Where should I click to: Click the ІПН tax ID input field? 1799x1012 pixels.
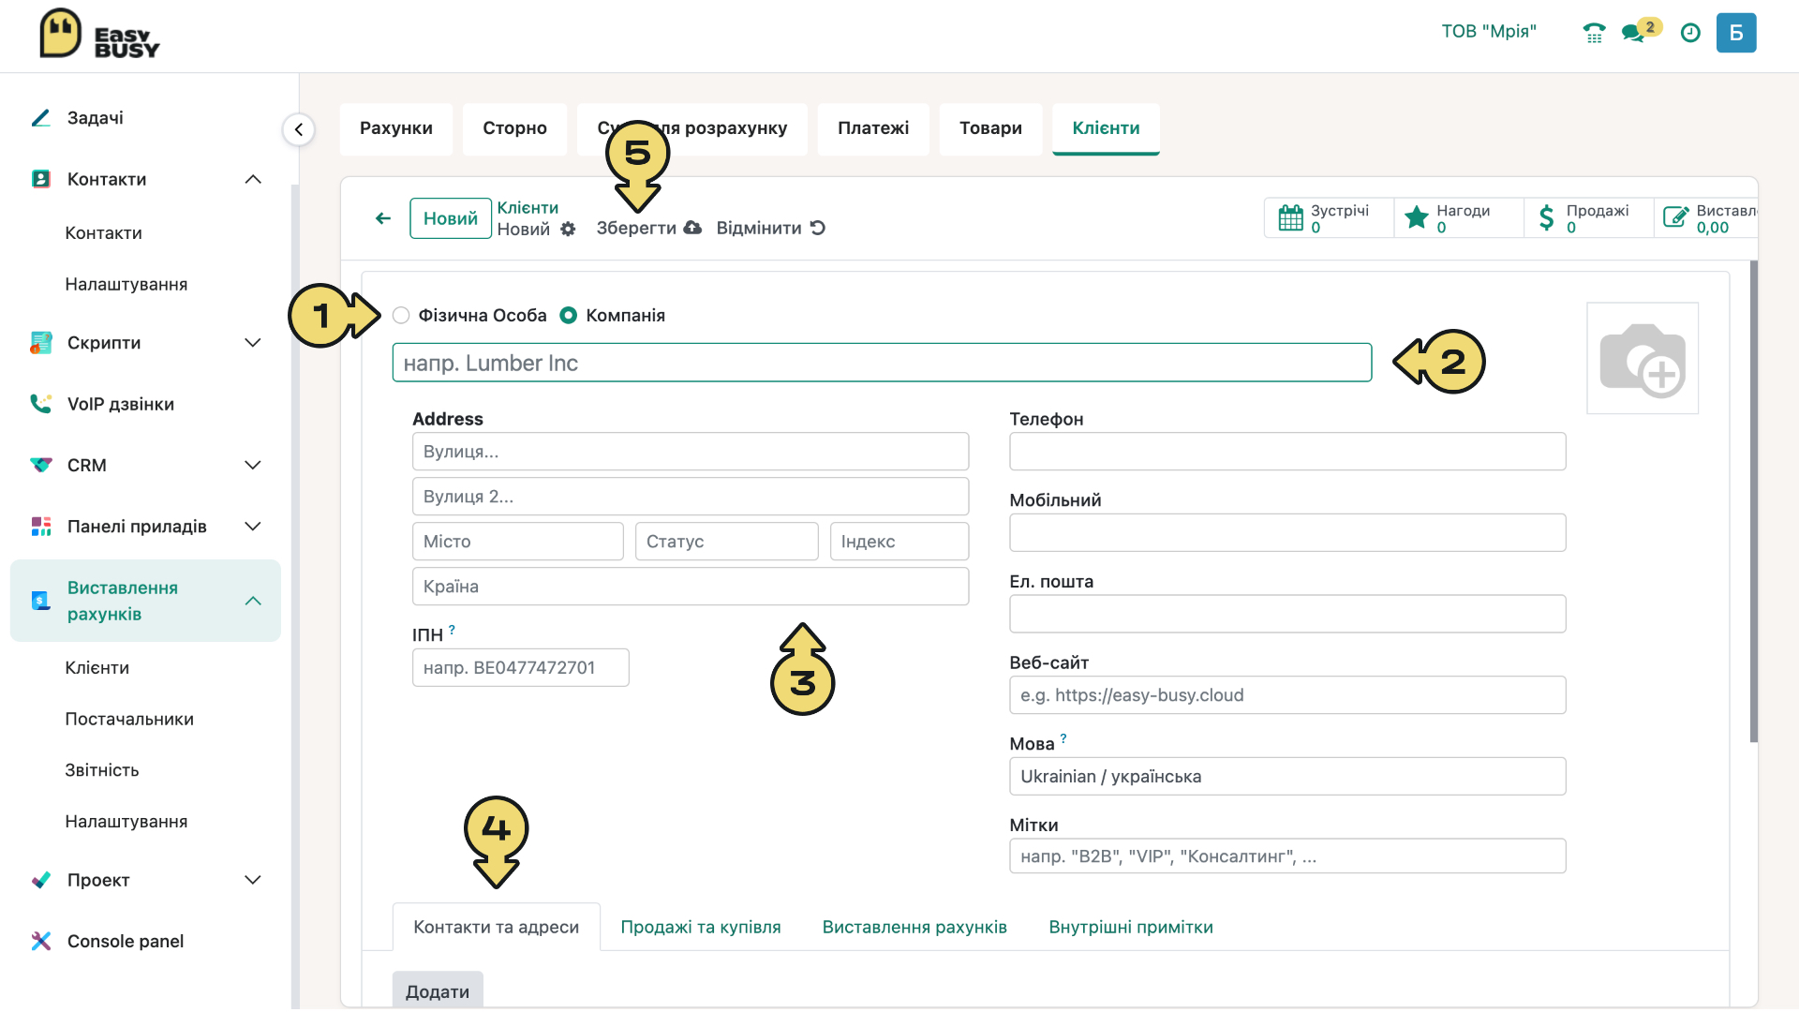tap(521, 668)
